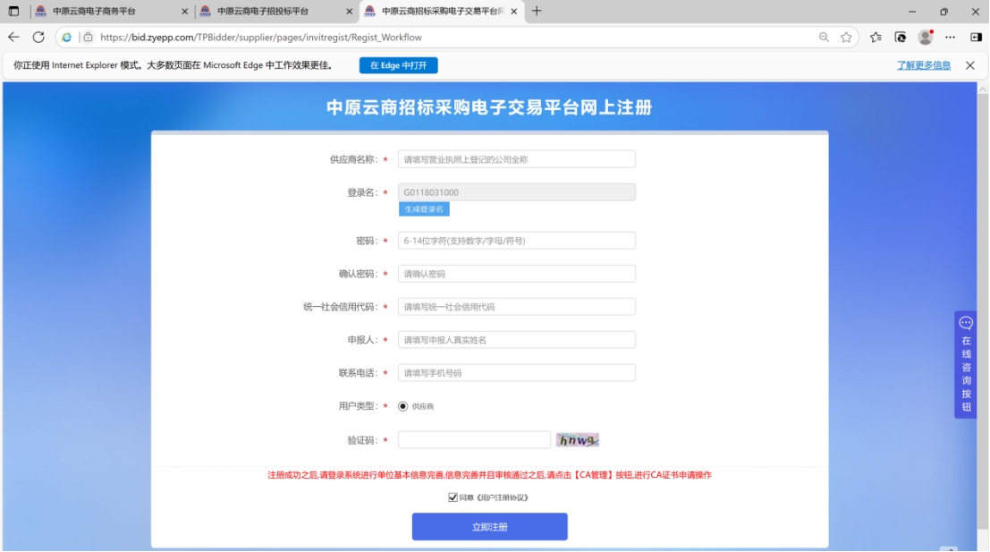Dismiss the Internet Explorer mode notification bar

point(969,65)
